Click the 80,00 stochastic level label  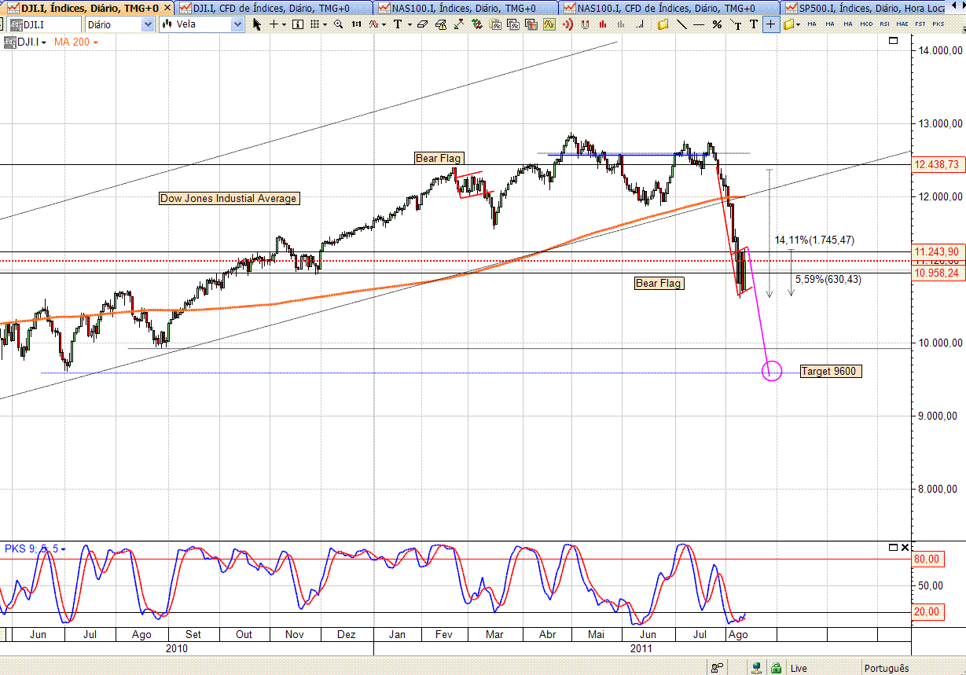(927, 559)
